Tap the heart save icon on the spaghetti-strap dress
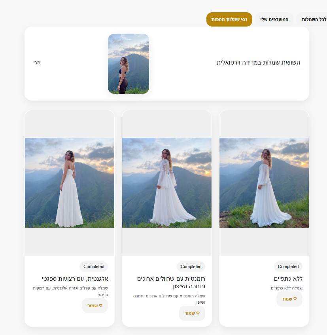Image resolution: width=327 pixels, height=335 pixels. 95,306
